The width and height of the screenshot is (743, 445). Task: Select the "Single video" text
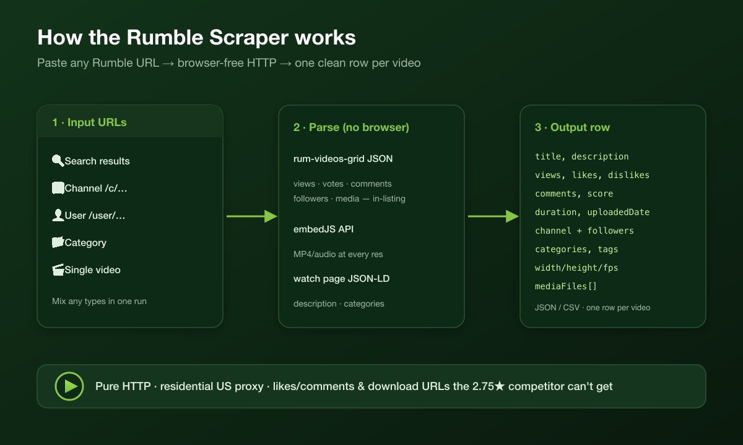93,270
